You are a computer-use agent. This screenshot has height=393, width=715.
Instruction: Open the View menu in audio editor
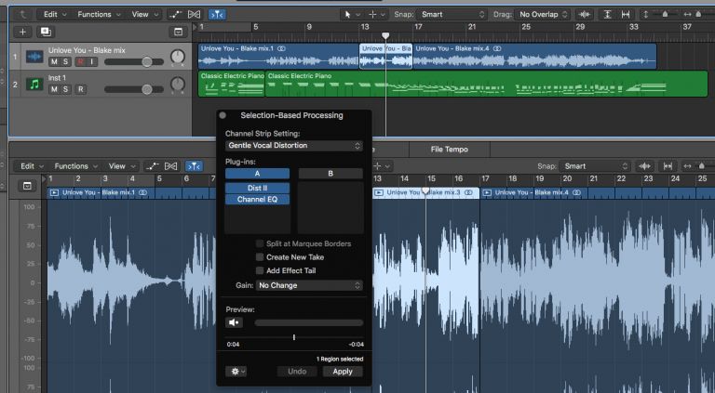tap(121, 166)
